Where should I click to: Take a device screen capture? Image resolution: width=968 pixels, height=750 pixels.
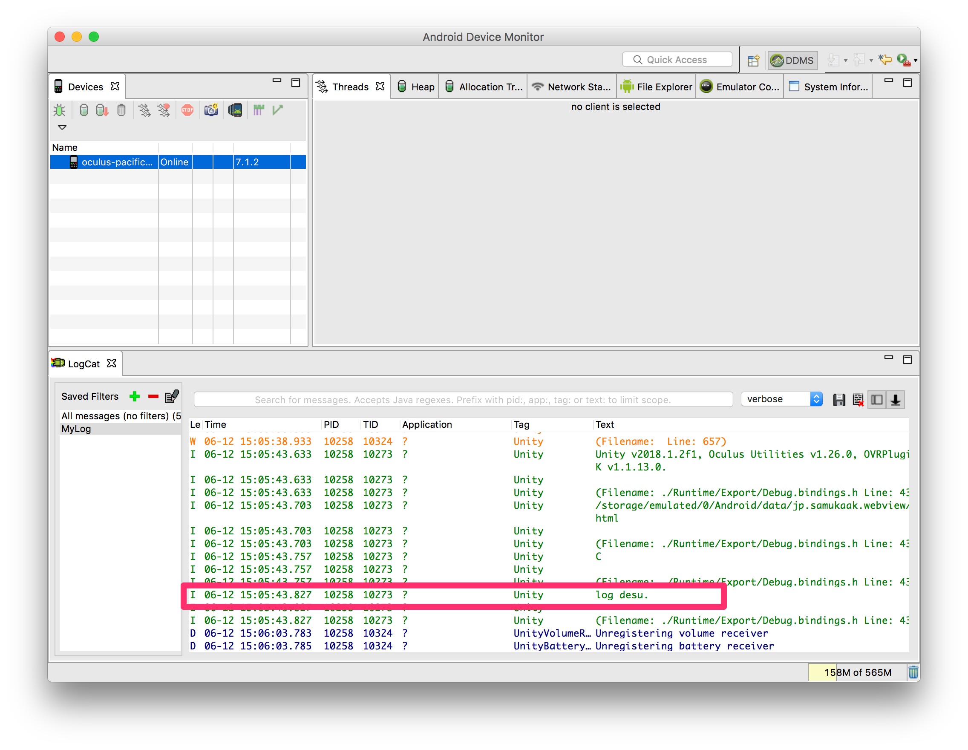211,110
